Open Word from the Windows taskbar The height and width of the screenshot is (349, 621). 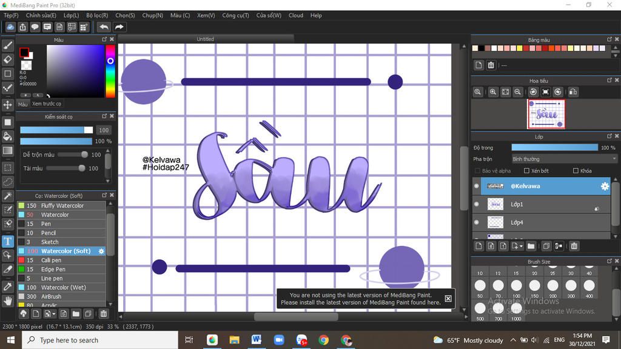pos(257,339)
